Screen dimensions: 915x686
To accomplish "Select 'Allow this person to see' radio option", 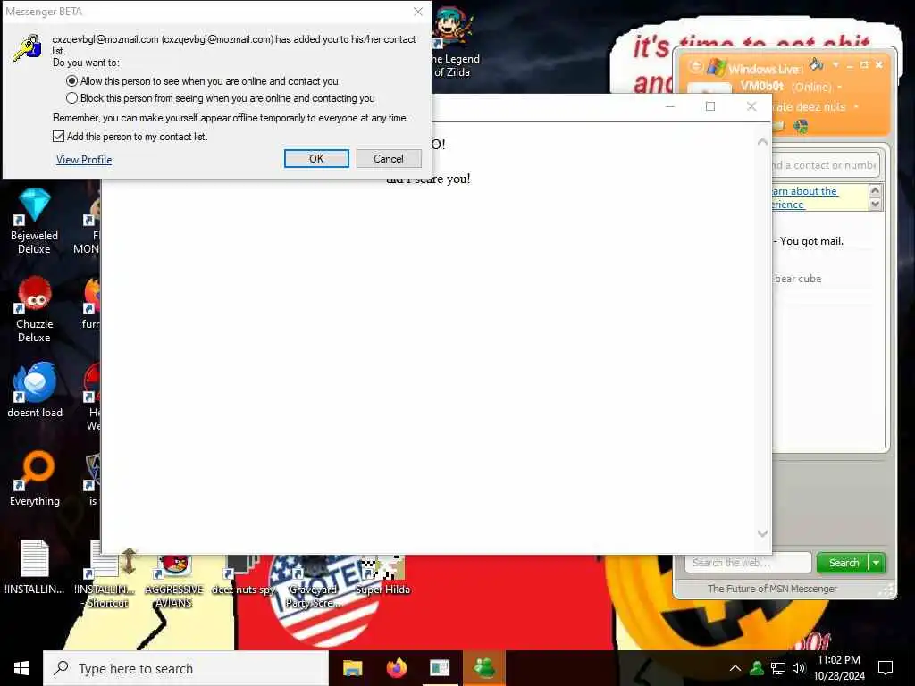I will (x=71, y=81).
